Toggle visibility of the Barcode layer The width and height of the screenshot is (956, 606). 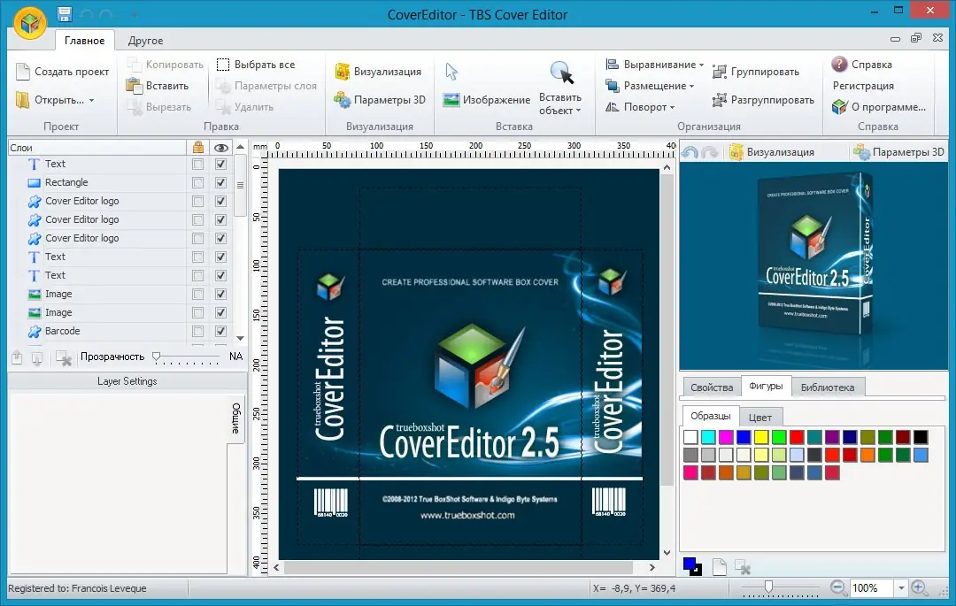pyautogui.click(x=220, y=331)
